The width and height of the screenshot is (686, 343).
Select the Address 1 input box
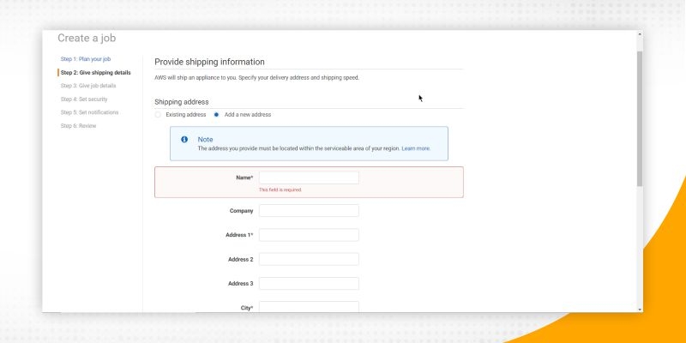pos(309,235)
